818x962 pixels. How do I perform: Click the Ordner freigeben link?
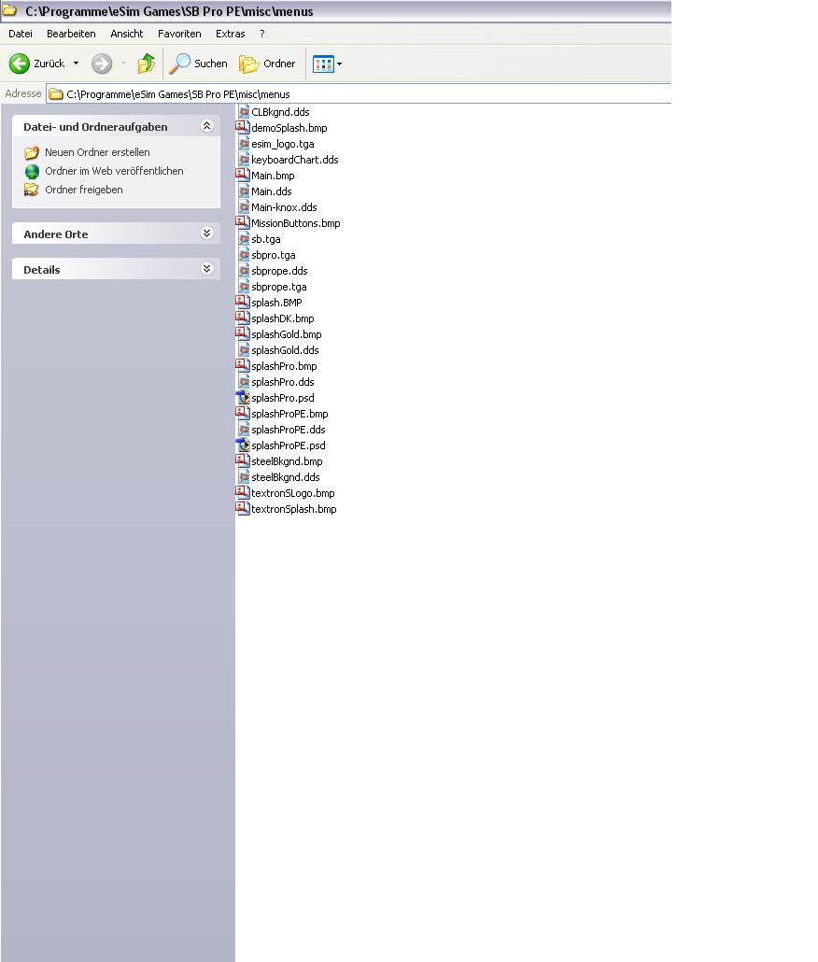click(83, 190)
